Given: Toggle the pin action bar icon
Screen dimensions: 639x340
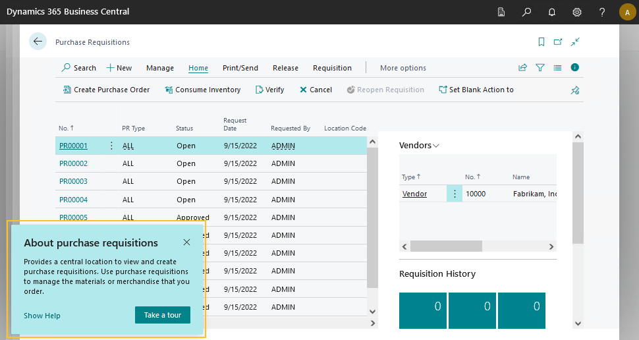Looking at the screenshot, I should coord(575,90).
